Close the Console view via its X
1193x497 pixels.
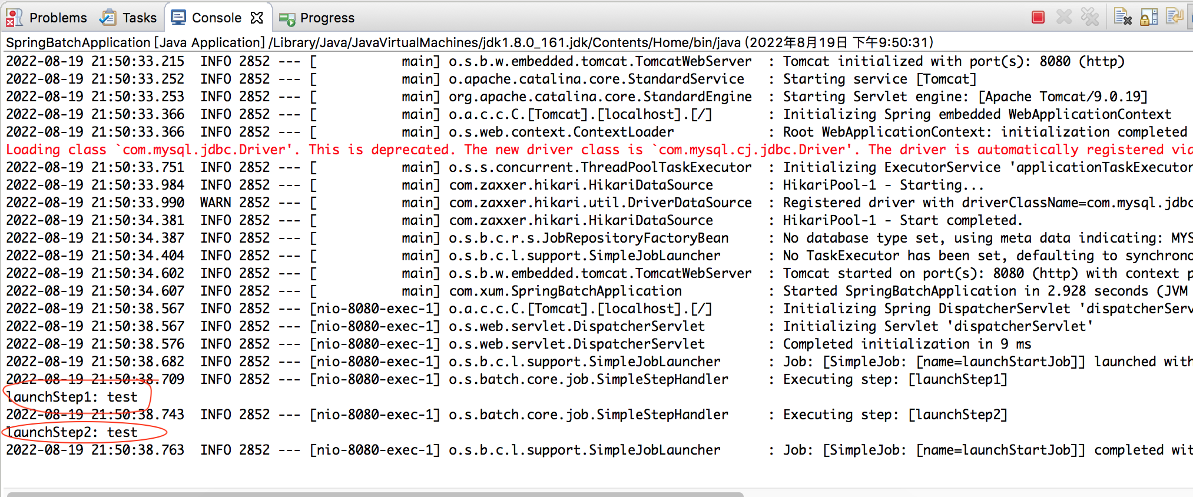(257, 18)
